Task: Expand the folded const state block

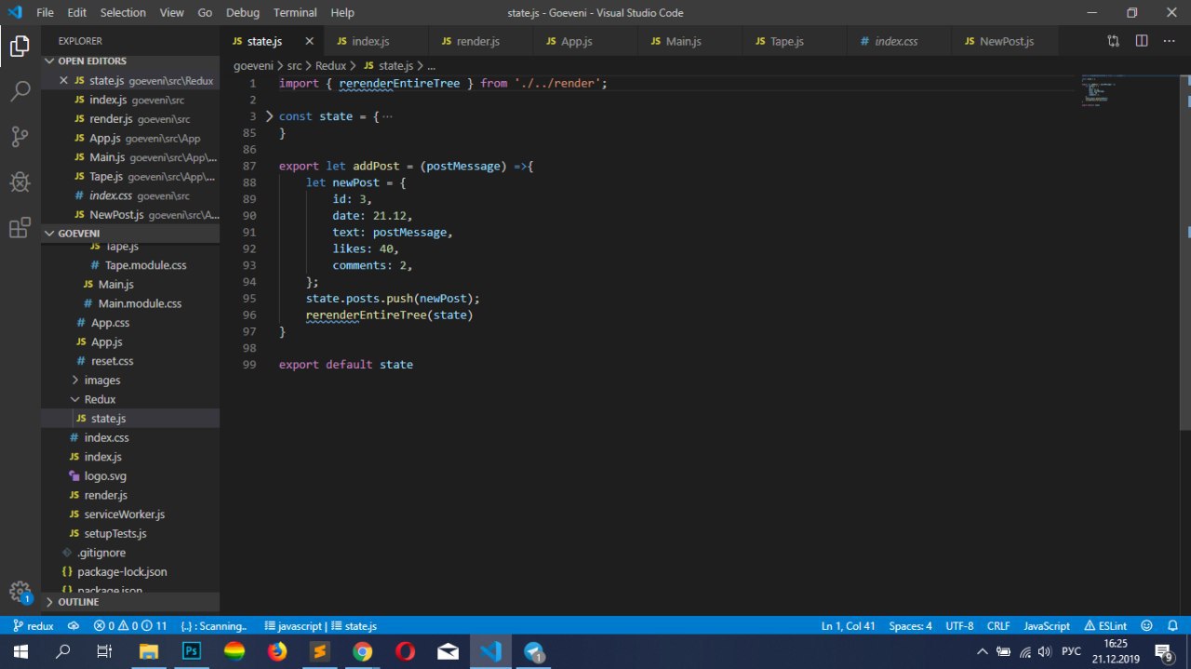Action: pyautogui.click(x=270, y=116)
